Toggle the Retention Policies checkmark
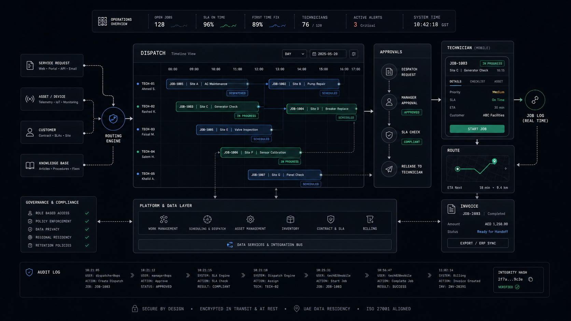This screenshot has width=571, height=321. pos(87,245)
